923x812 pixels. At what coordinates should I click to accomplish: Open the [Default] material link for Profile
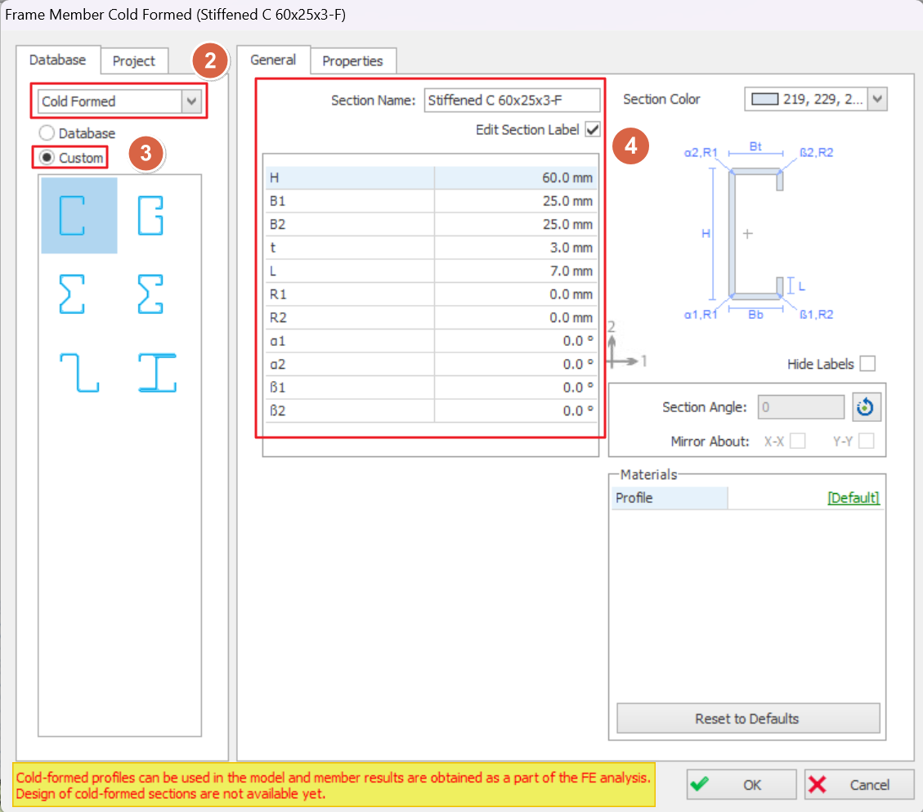click(x=853, y=498)
